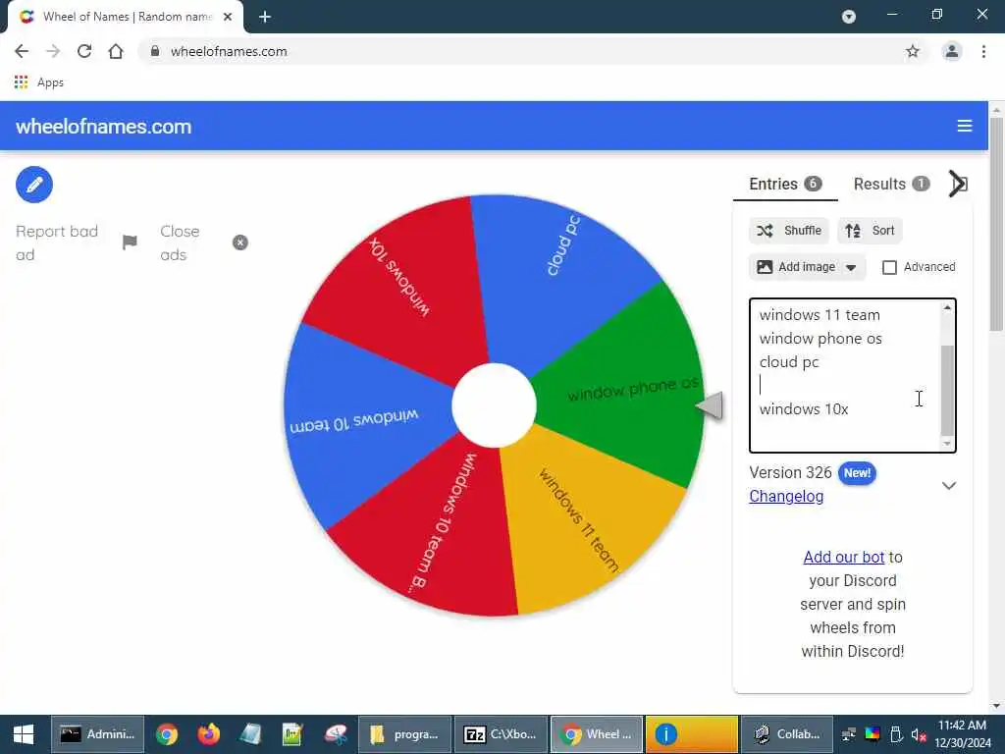Image resolution: width=1005 pixels, height=754 pixels.
Task: Click the browser forward arrow
Action: point(53,51)
